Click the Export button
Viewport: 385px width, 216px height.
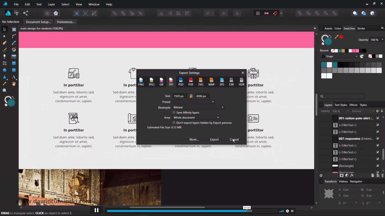214,139
